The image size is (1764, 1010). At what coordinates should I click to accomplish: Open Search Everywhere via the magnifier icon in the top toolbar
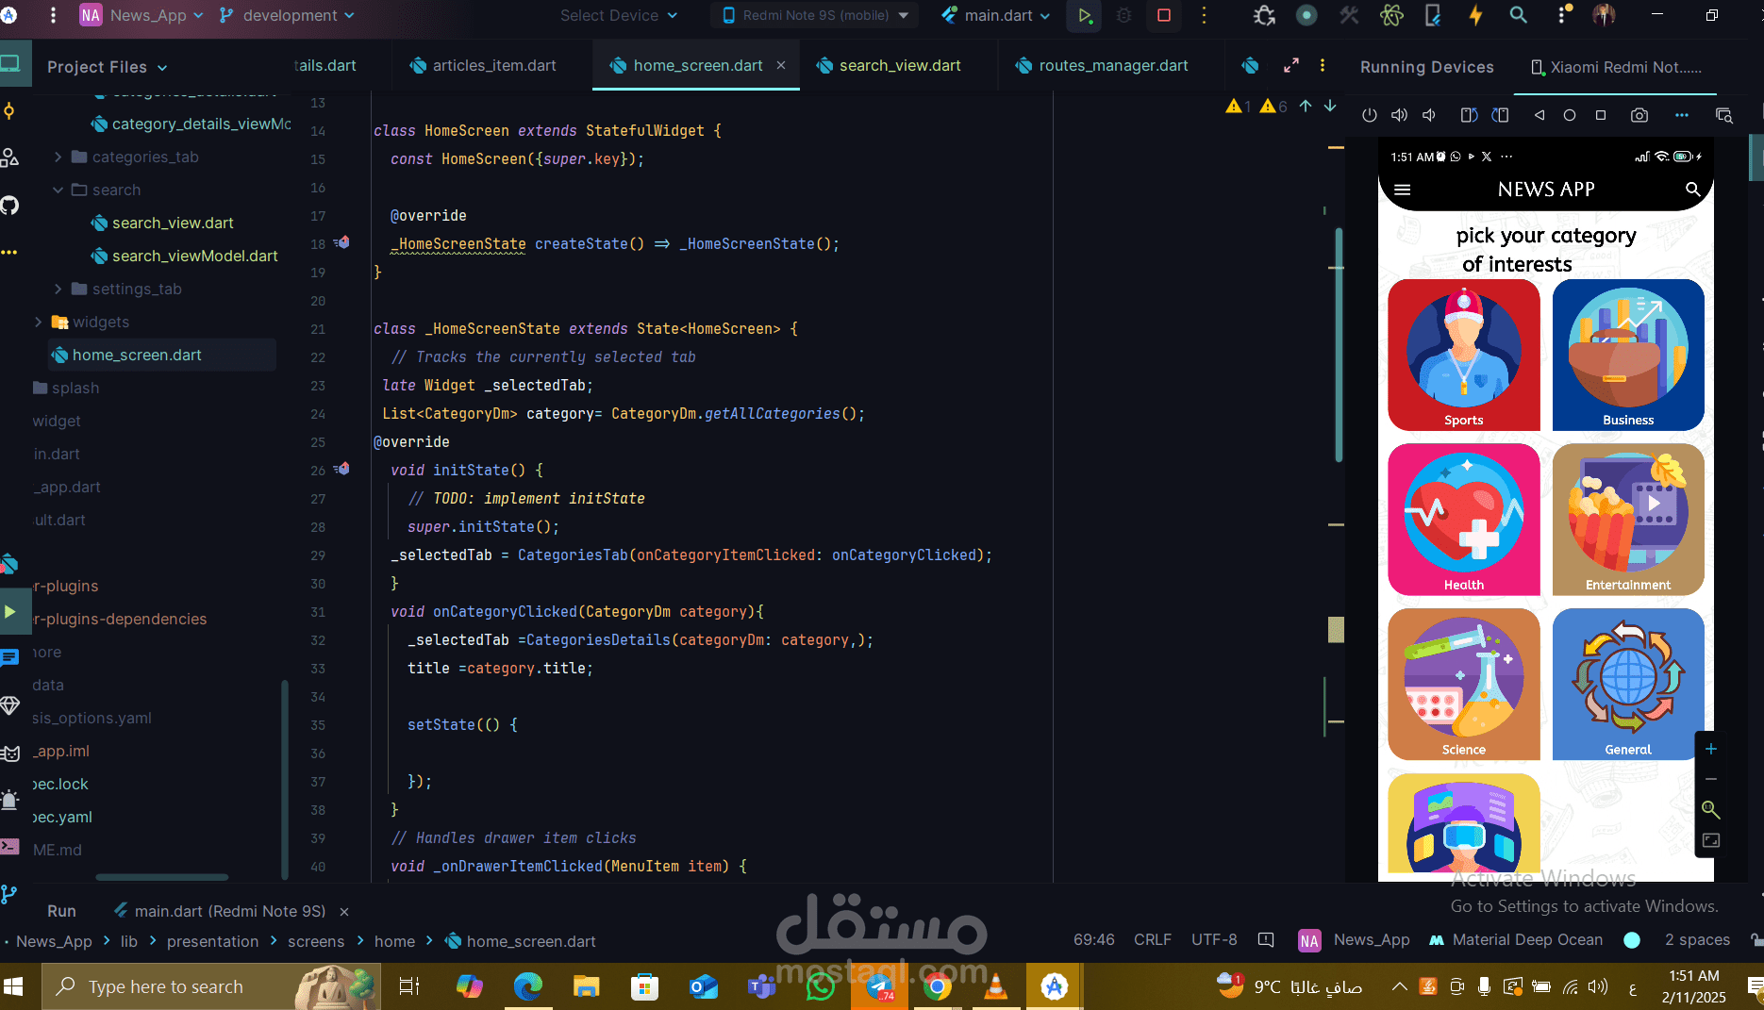(x=1519, y=16)
